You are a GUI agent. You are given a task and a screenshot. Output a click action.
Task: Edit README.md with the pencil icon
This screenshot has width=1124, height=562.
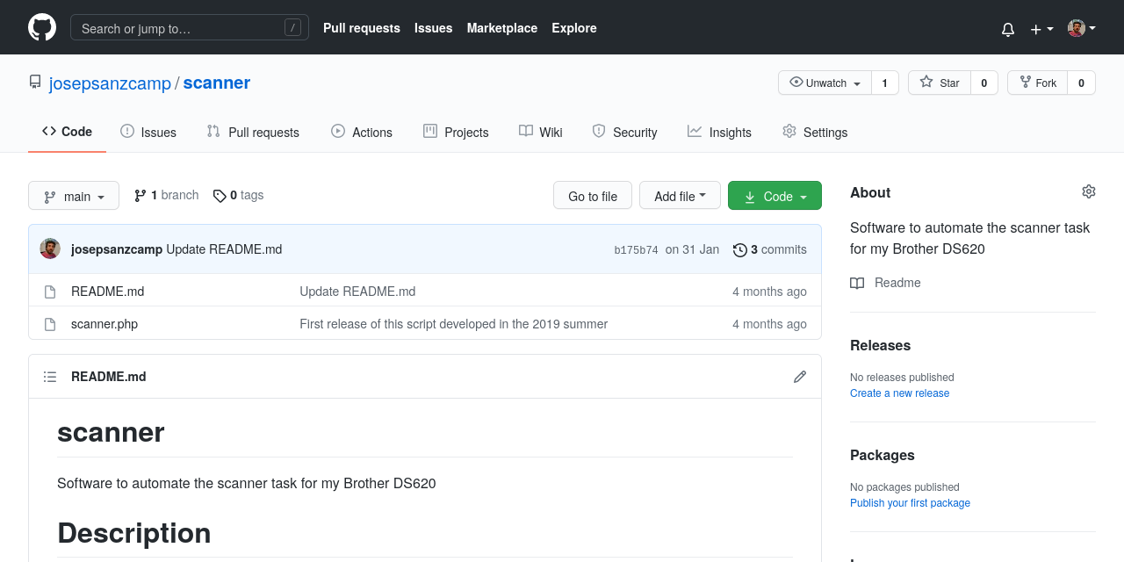click(x=800, y=376)
